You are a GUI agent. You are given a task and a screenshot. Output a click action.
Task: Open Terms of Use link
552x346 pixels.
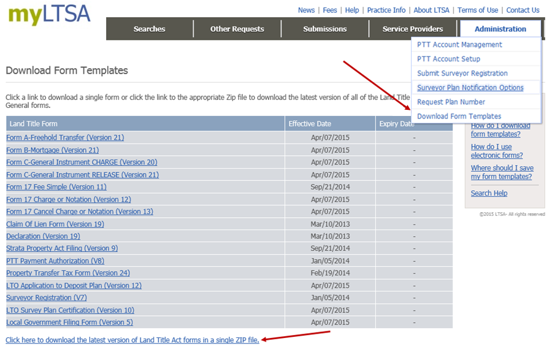(478, 10)
